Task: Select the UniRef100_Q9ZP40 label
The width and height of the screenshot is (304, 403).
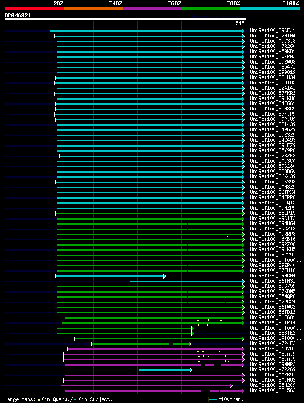Action: pyautogui.click(x=273, y=265)
